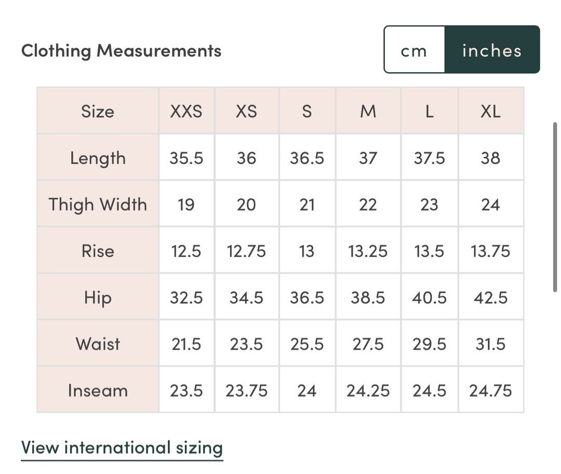Viewport: 561px width, 474px height.
Task: Click the vertical scrollbar on the right
Action: tap(555, 207)
